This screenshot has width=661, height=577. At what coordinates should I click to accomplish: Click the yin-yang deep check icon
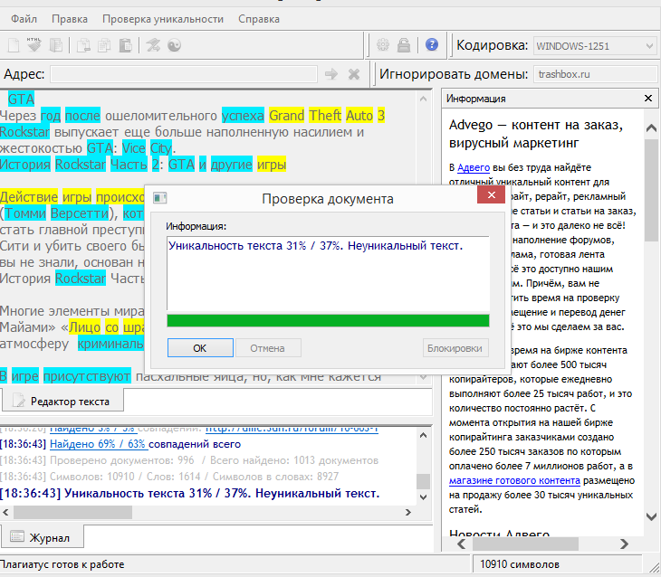click(174, 45)
